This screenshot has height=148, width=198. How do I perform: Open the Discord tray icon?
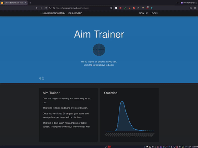coord(147,147)
